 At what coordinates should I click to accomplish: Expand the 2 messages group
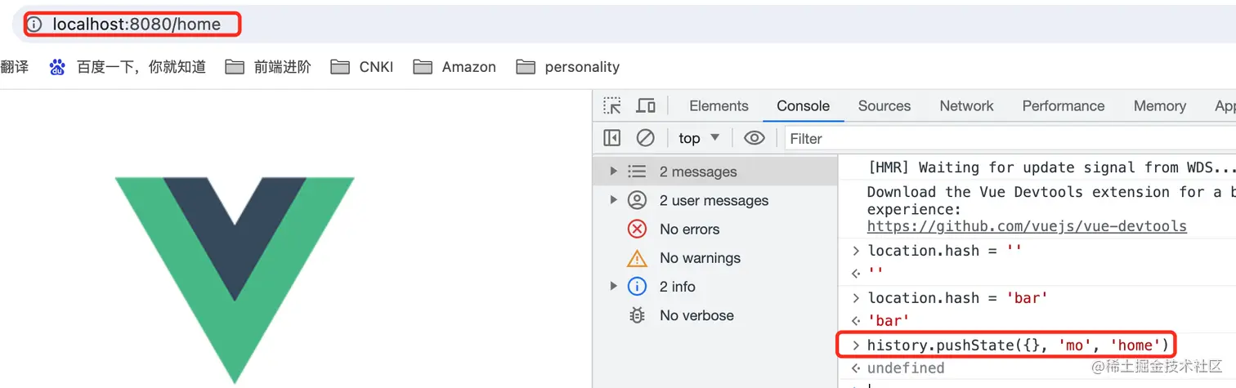[x=613, y=172]
